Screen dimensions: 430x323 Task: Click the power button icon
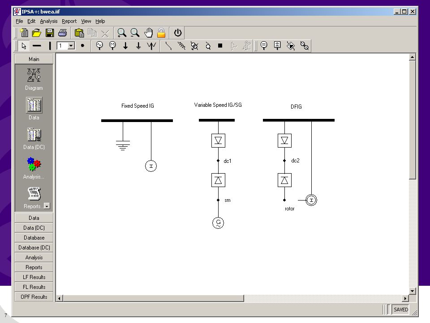178,33
